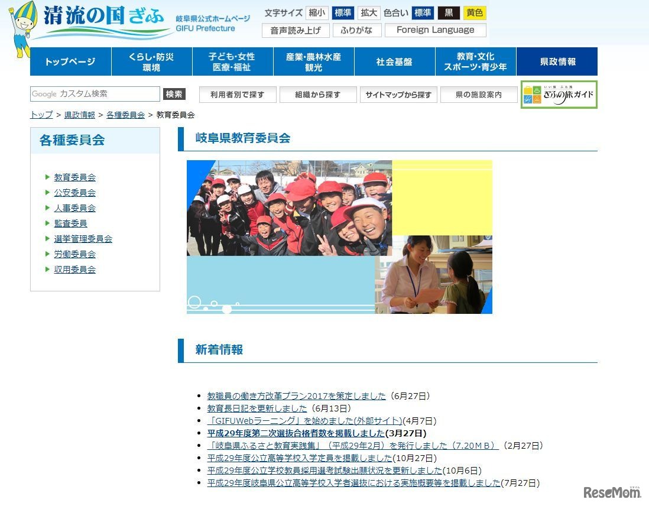Open the 社会基盤 navigation menu
The image size is (649, 506).
point(394,61)
